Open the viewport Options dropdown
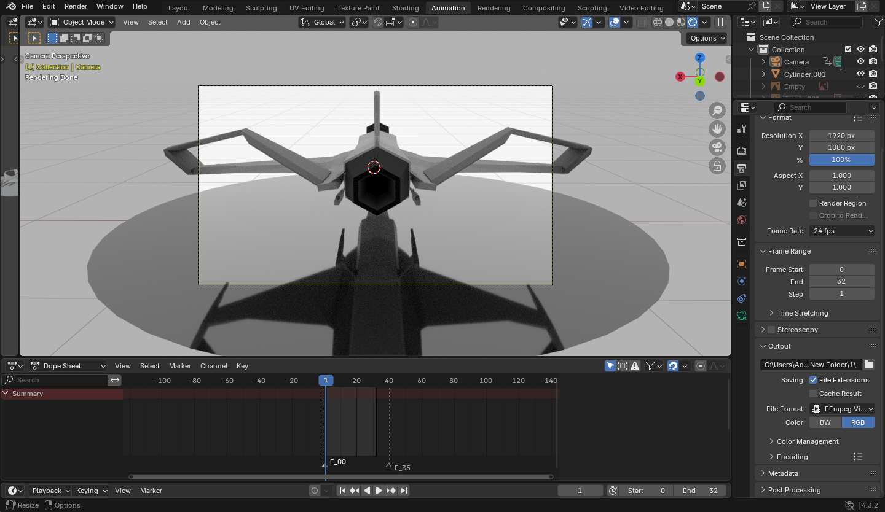Viewport: 885px width, 512px height. (x=708, y=38)
